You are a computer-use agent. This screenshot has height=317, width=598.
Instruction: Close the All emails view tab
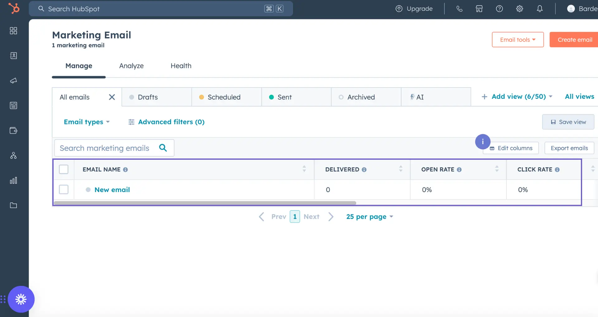click(112, 97)
